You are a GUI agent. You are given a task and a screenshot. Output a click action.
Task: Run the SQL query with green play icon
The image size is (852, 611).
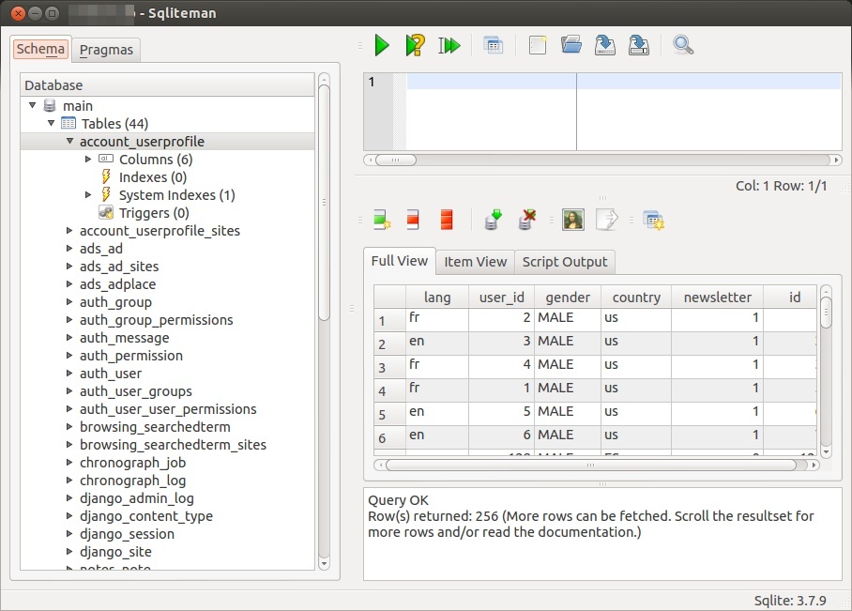tap(382, 45)
